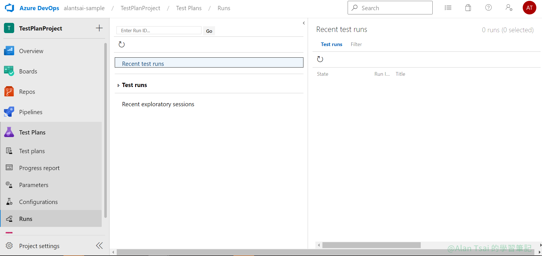Image resolution: width=542 pixels, height=256 pixels.
Task: Open the User settings icon
Action: pos(509,8)
